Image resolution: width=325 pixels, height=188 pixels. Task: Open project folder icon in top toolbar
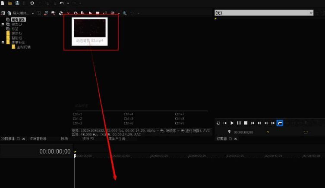tap(10, 3)
